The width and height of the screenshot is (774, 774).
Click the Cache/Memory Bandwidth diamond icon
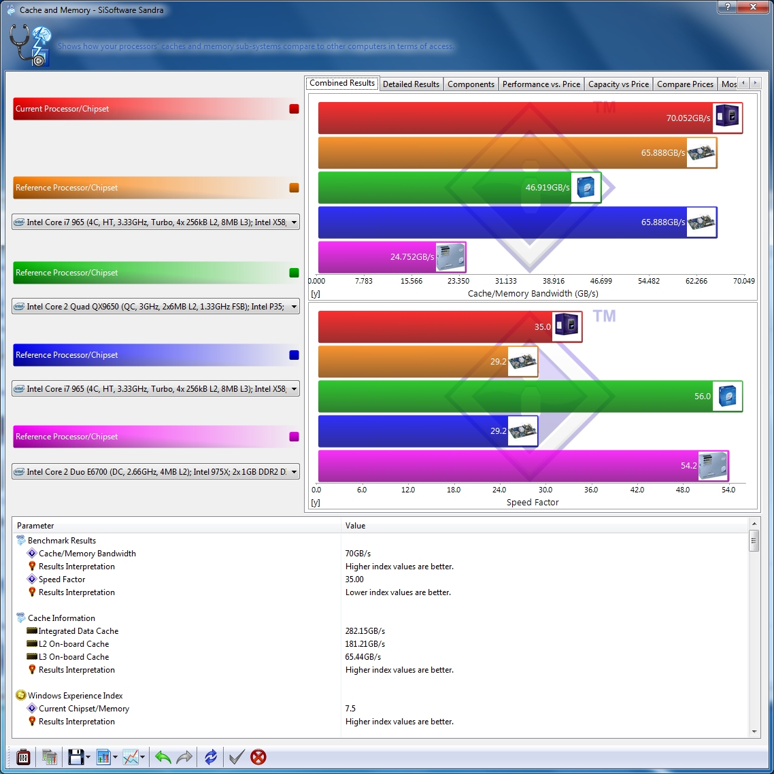point(31,554)
